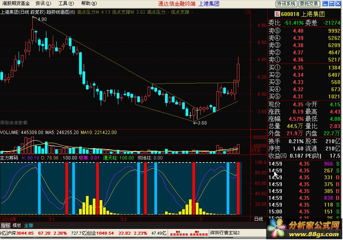The width and height of the screenshot is (343, 240).
Task: Click the 4.90 high price marker
Action: (42, 19)
